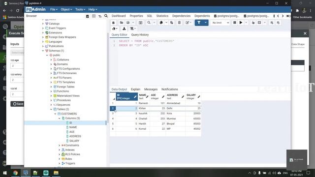Image resolution: width=315 pixels, height=177 pixels.
Task: Collapse the Schemas (1) node
Action: 43,51
